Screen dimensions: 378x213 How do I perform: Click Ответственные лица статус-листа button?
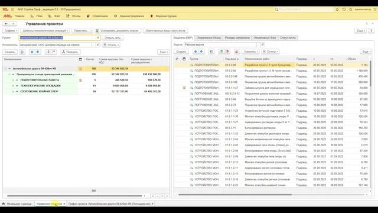pyautogui.click(x=165, y=31)
